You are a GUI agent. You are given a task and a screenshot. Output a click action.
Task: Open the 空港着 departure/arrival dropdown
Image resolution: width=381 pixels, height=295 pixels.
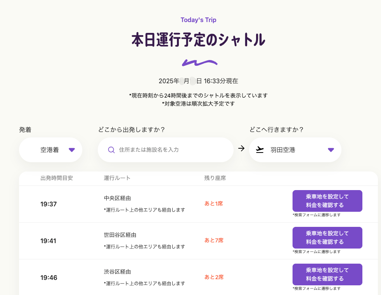click(x=50, y=150)
